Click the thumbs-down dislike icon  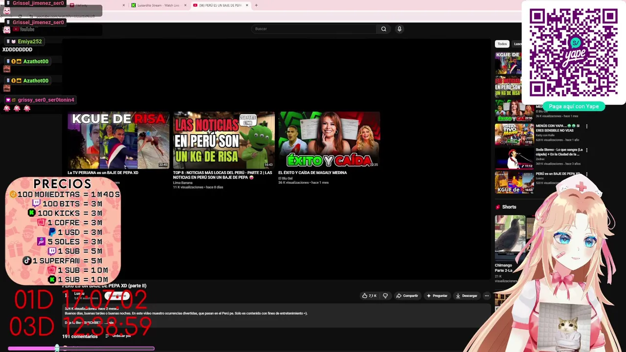click(x=385, y=296)
